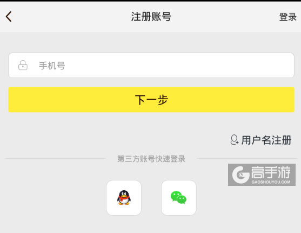Open the 登录 login link
The width and height of the screenshot is (301, 233).
coord(287,17)
